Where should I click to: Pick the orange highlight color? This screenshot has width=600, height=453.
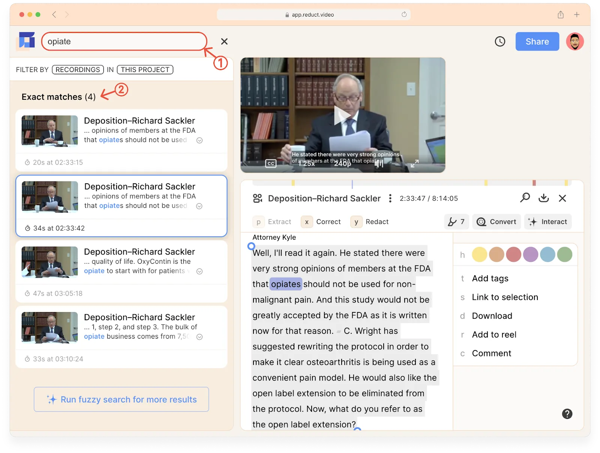(496, 254)
